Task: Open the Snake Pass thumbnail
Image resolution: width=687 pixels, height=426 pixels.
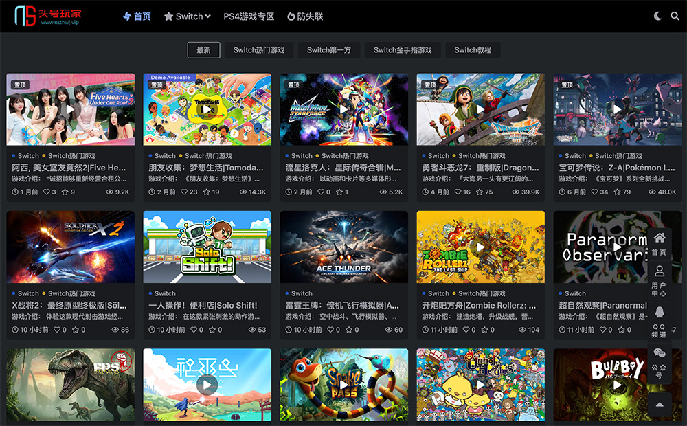Action: click(344, 384)
